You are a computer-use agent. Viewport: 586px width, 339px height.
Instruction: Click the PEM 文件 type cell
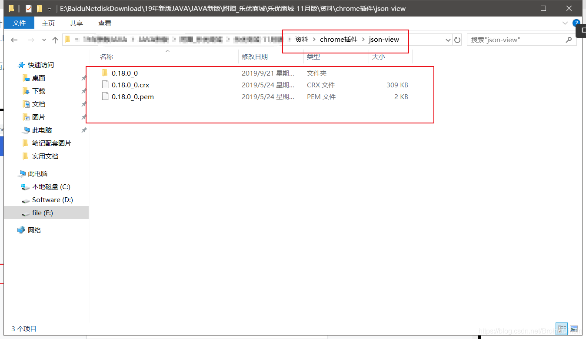(x=321, y=97)
